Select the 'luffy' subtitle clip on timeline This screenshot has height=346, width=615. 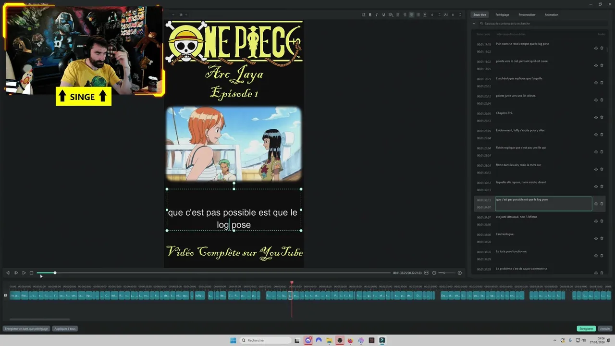[200, 296]
